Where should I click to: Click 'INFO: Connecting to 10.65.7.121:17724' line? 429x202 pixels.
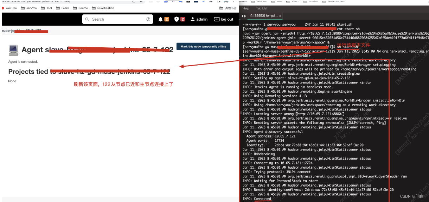pyautogui.click(x=278, y=163)
